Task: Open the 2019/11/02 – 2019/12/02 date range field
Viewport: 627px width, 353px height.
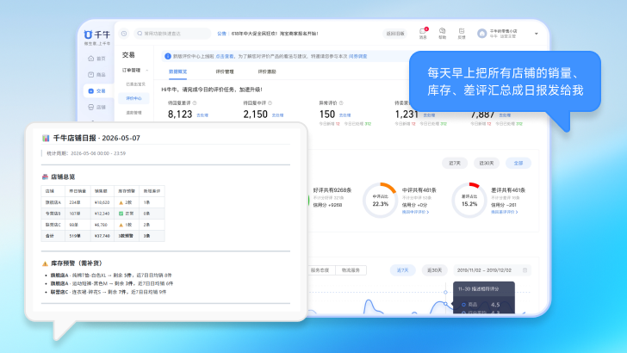Action: click(493, 270)
